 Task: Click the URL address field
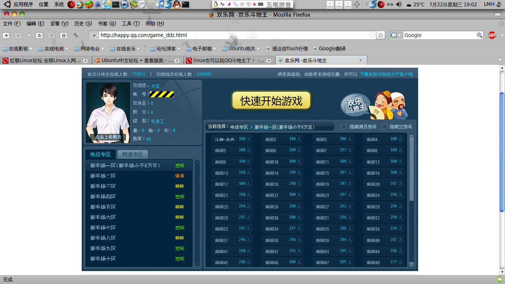(x=233, y=35)
